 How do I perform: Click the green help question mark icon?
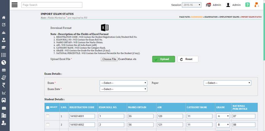point(247,5)
